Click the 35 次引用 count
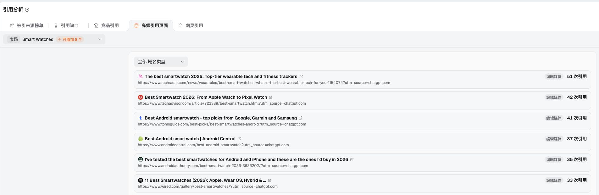This screenshot has width=599, height=195. tap(577, 159)
